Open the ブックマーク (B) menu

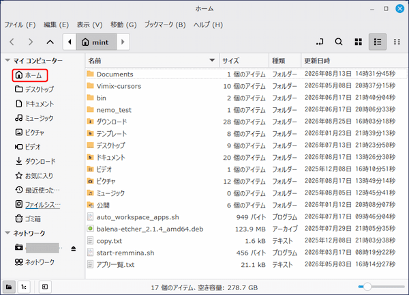point(165,25)
